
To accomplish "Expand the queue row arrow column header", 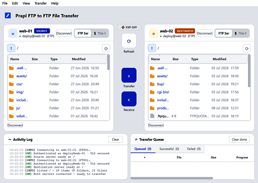I will pos(145,157).
